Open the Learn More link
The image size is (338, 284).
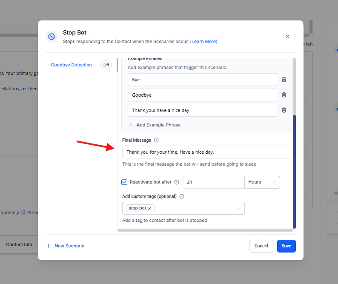coord(203,41)
